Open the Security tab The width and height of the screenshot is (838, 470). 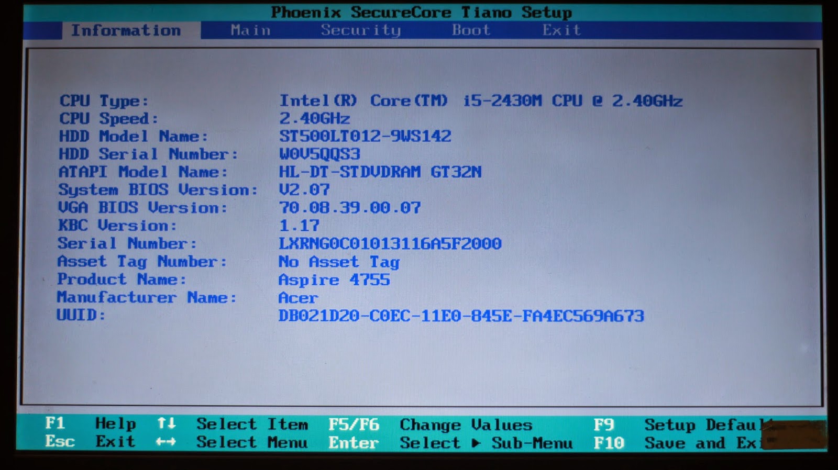361,30
